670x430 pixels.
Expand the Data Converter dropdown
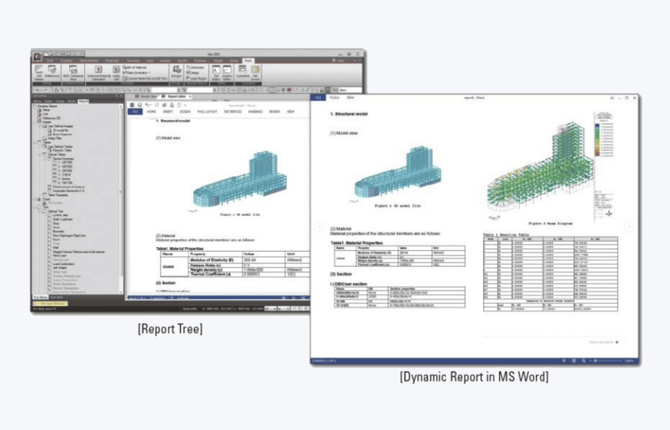(x=149, y=73)
